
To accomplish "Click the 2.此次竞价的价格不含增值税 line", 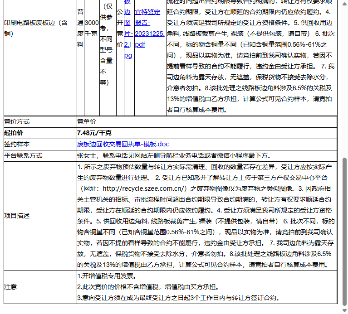I will tap(148, 287).
